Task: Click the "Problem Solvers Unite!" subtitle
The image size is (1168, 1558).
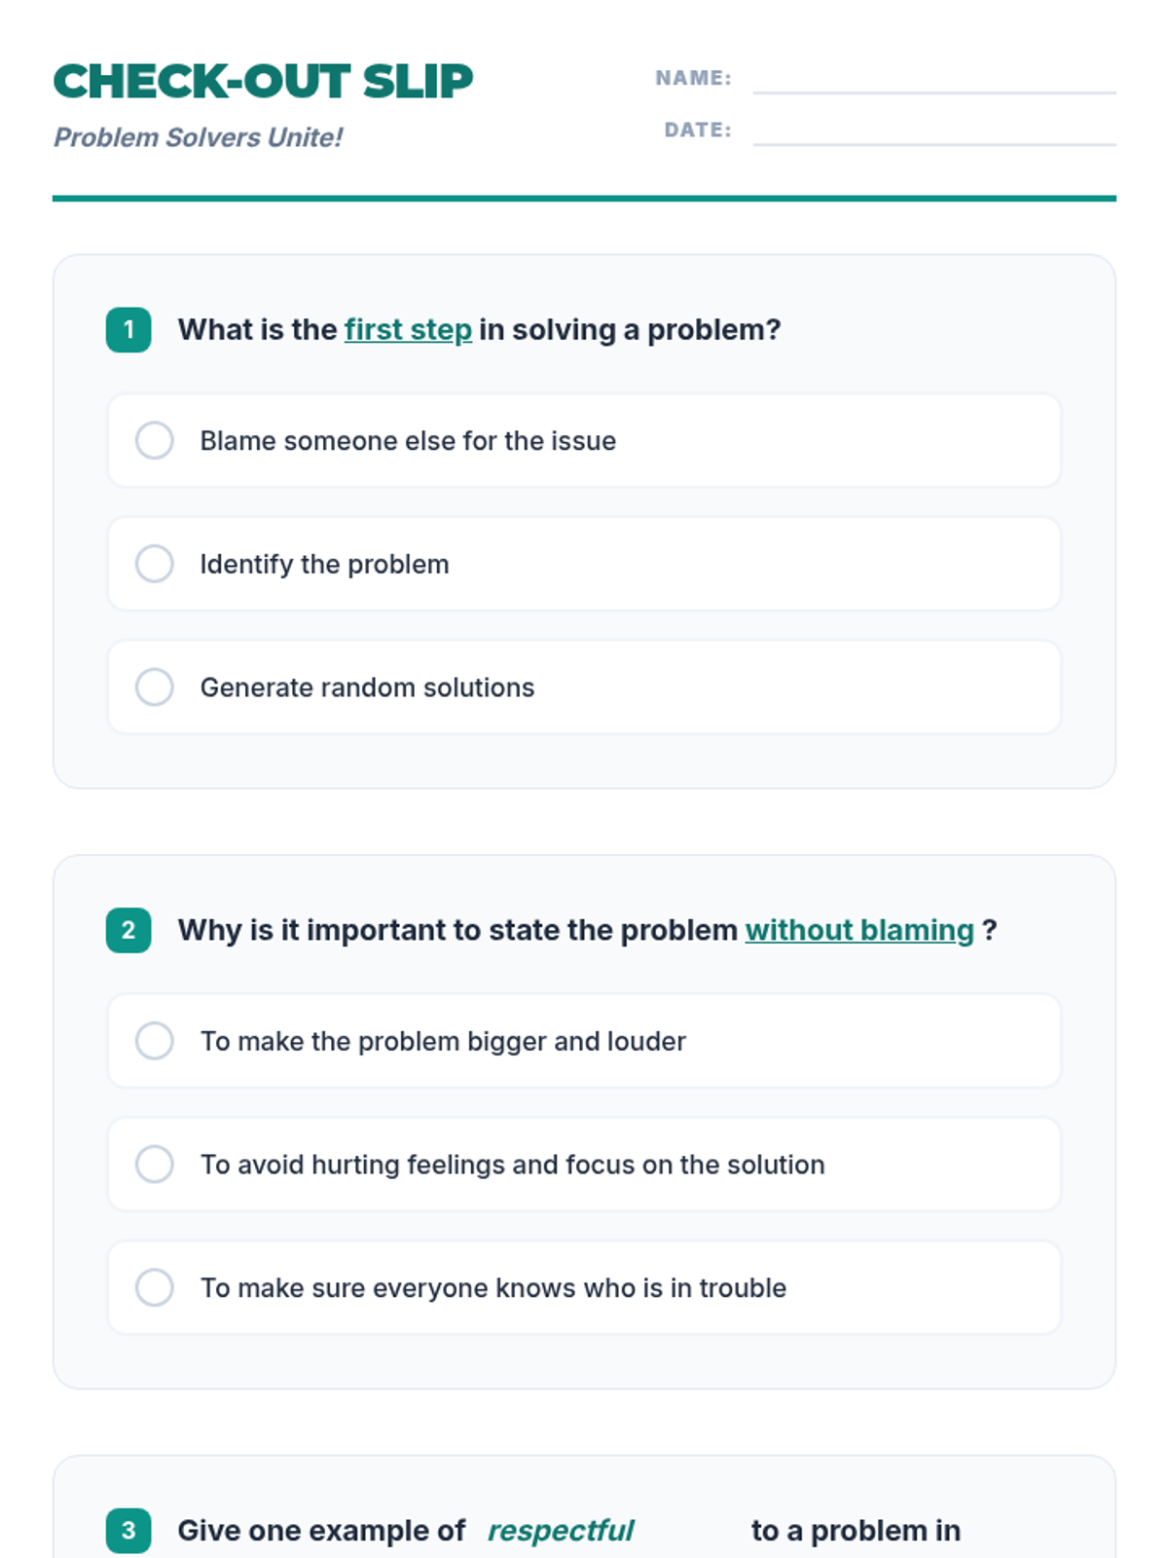Action: tap(198, 137)
